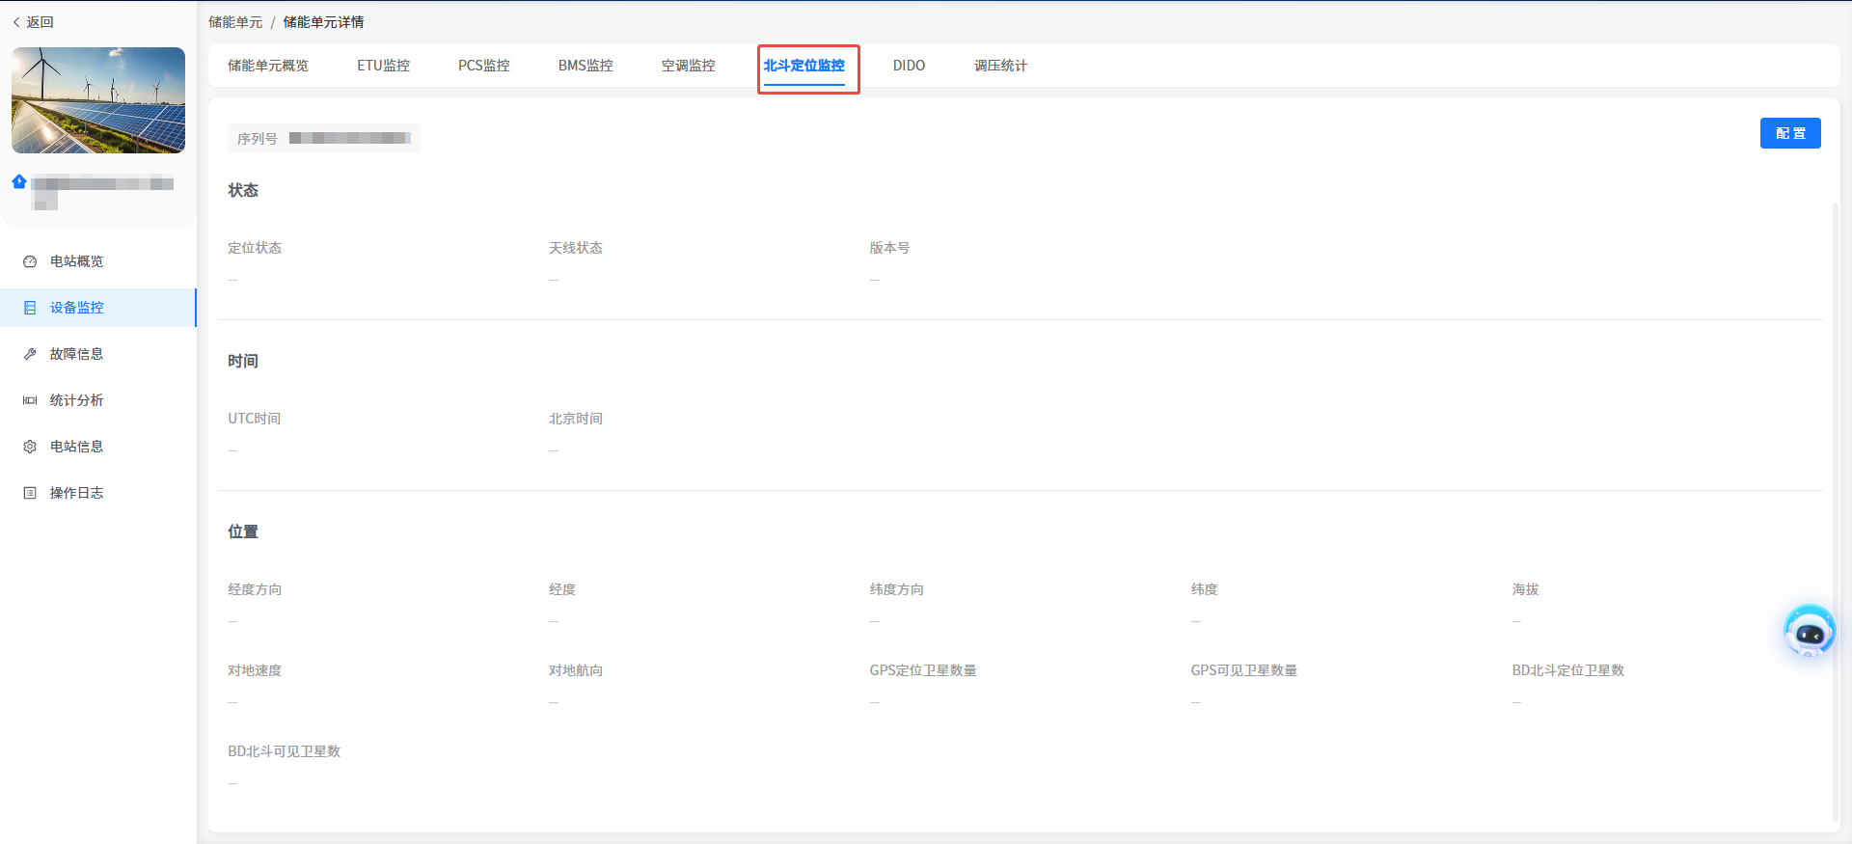The image size is (1852, 844).
Task: Click the back arrow icon
Action: point(16,22)
